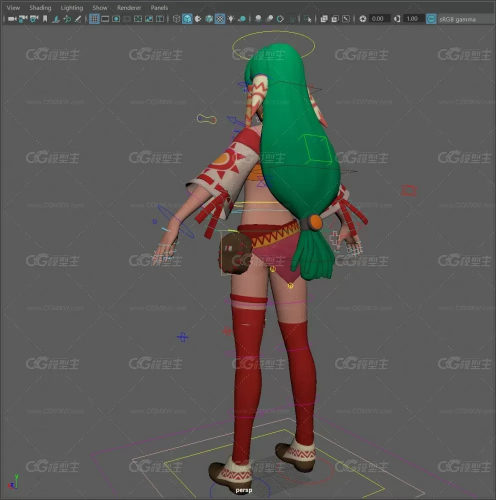This screenshot has height=500, width=496.
Task: Toggle the X-Ray display icon
Action: tap(324, 19)
